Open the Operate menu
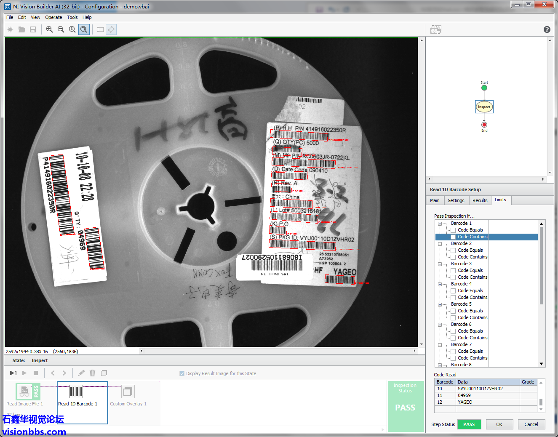 pyautogui.click(x=53, y=17)
